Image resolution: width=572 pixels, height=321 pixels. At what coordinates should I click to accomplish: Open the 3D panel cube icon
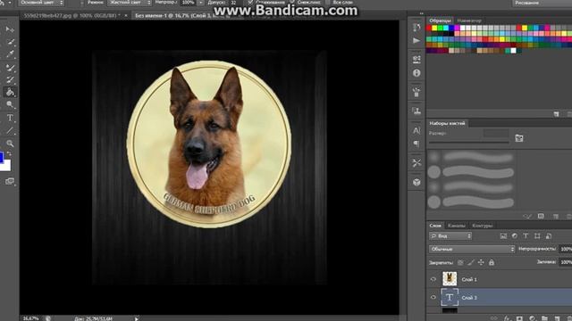tap(416, 182)
